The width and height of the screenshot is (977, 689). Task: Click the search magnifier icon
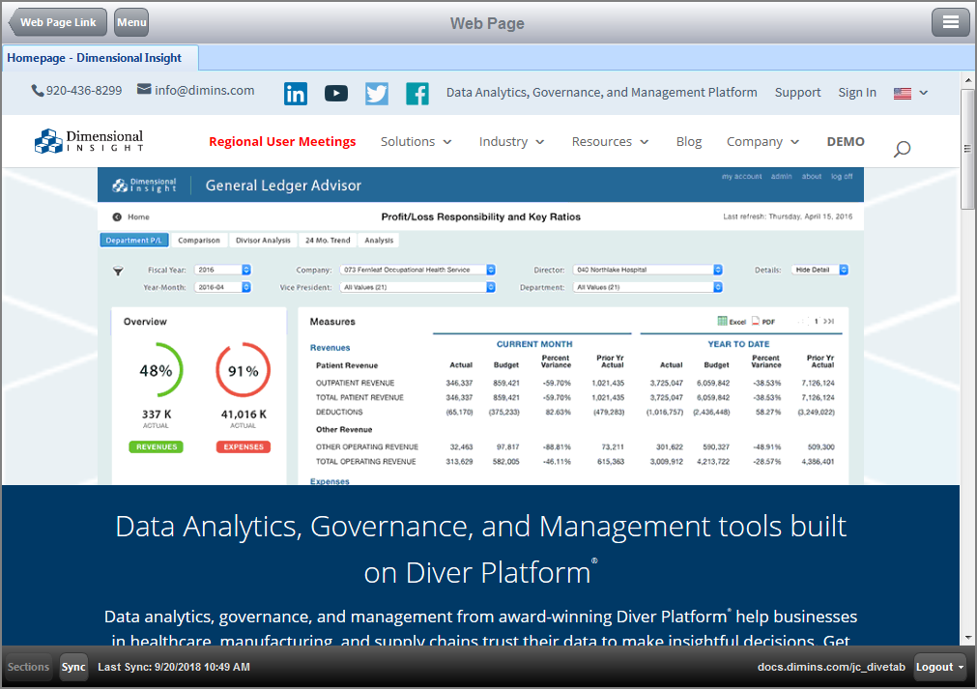click(902, 149)
